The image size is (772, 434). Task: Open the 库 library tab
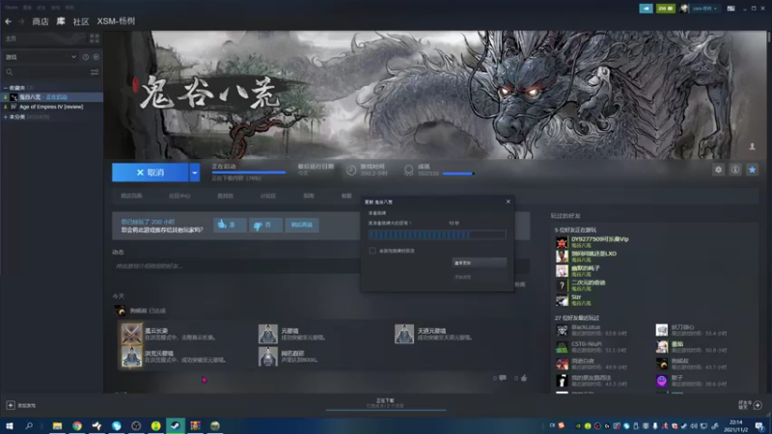(x=61, y=21)
